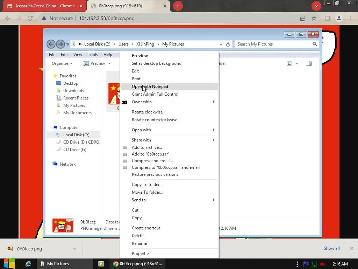The image size is (358, 269).
Task: Close the 0b0tccp.png browser tab
Action: [165, 6]
